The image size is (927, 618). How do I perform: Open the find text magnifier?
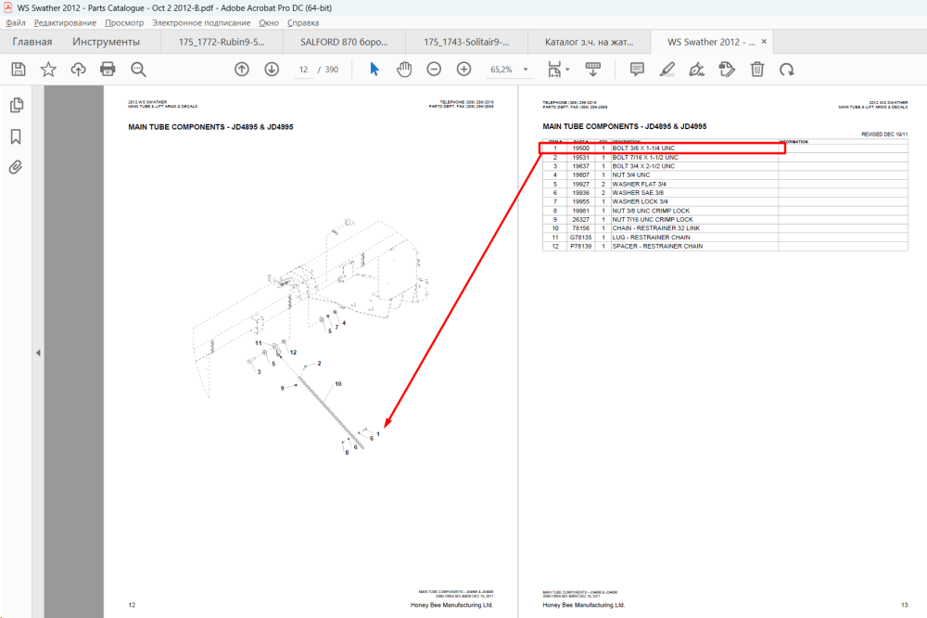tap(138, 70)
